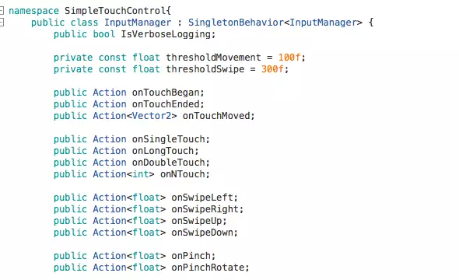Screen dimensions: 459x280
Task: Place cursor on thresholdMovement constant
Action: pos(213,58)
